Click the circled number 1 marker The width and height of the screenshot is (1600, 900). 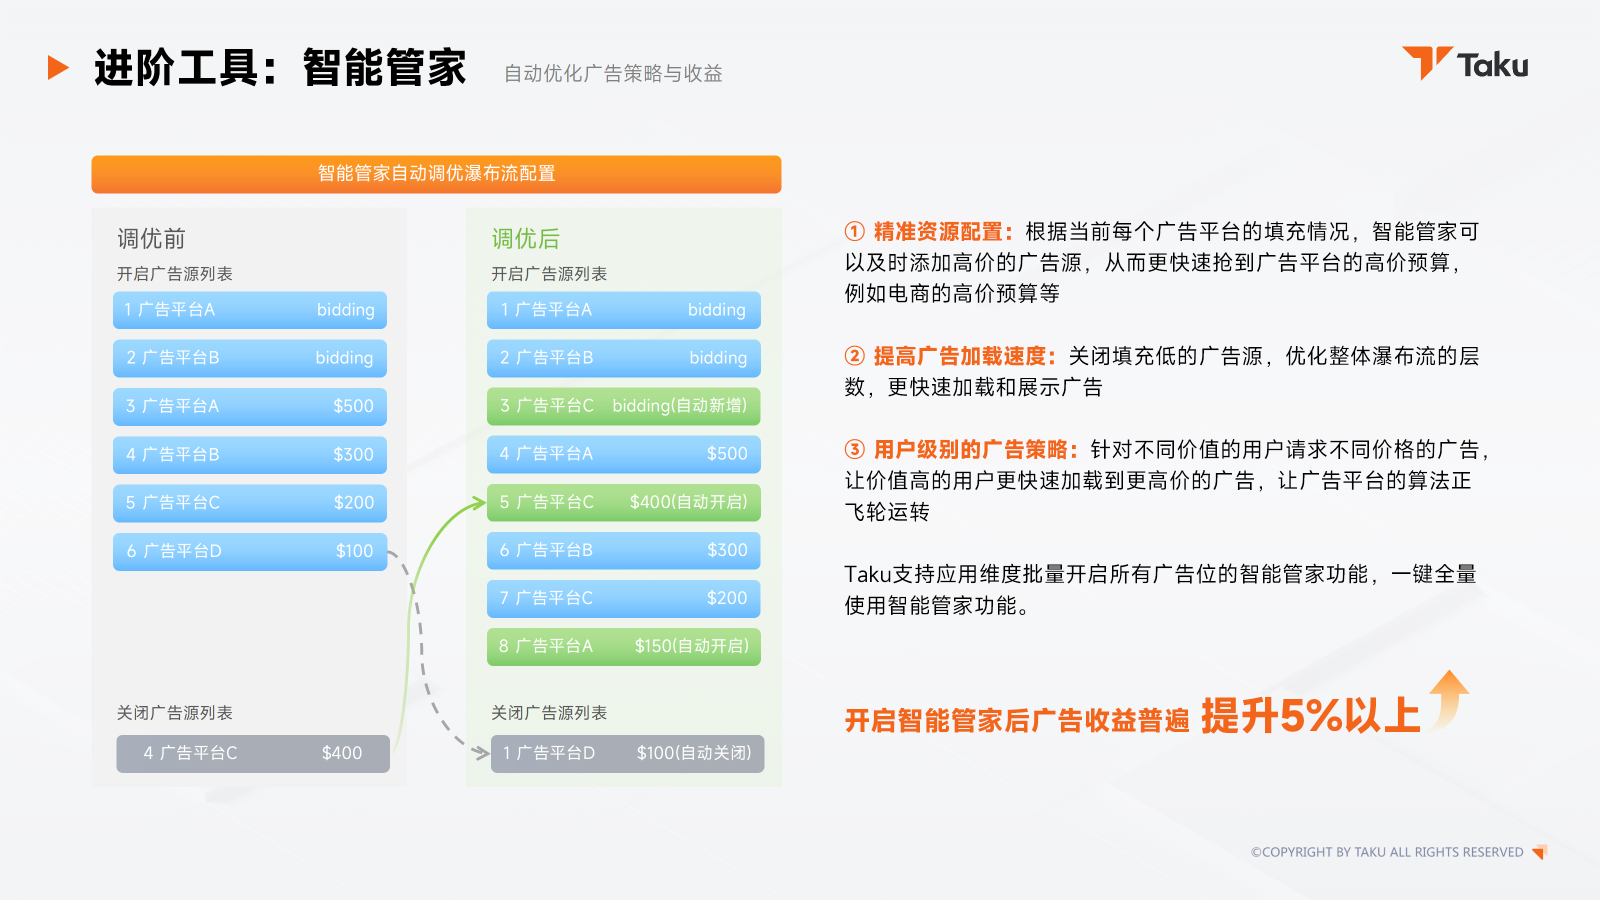pyautogui.click(x=854, y=231)
